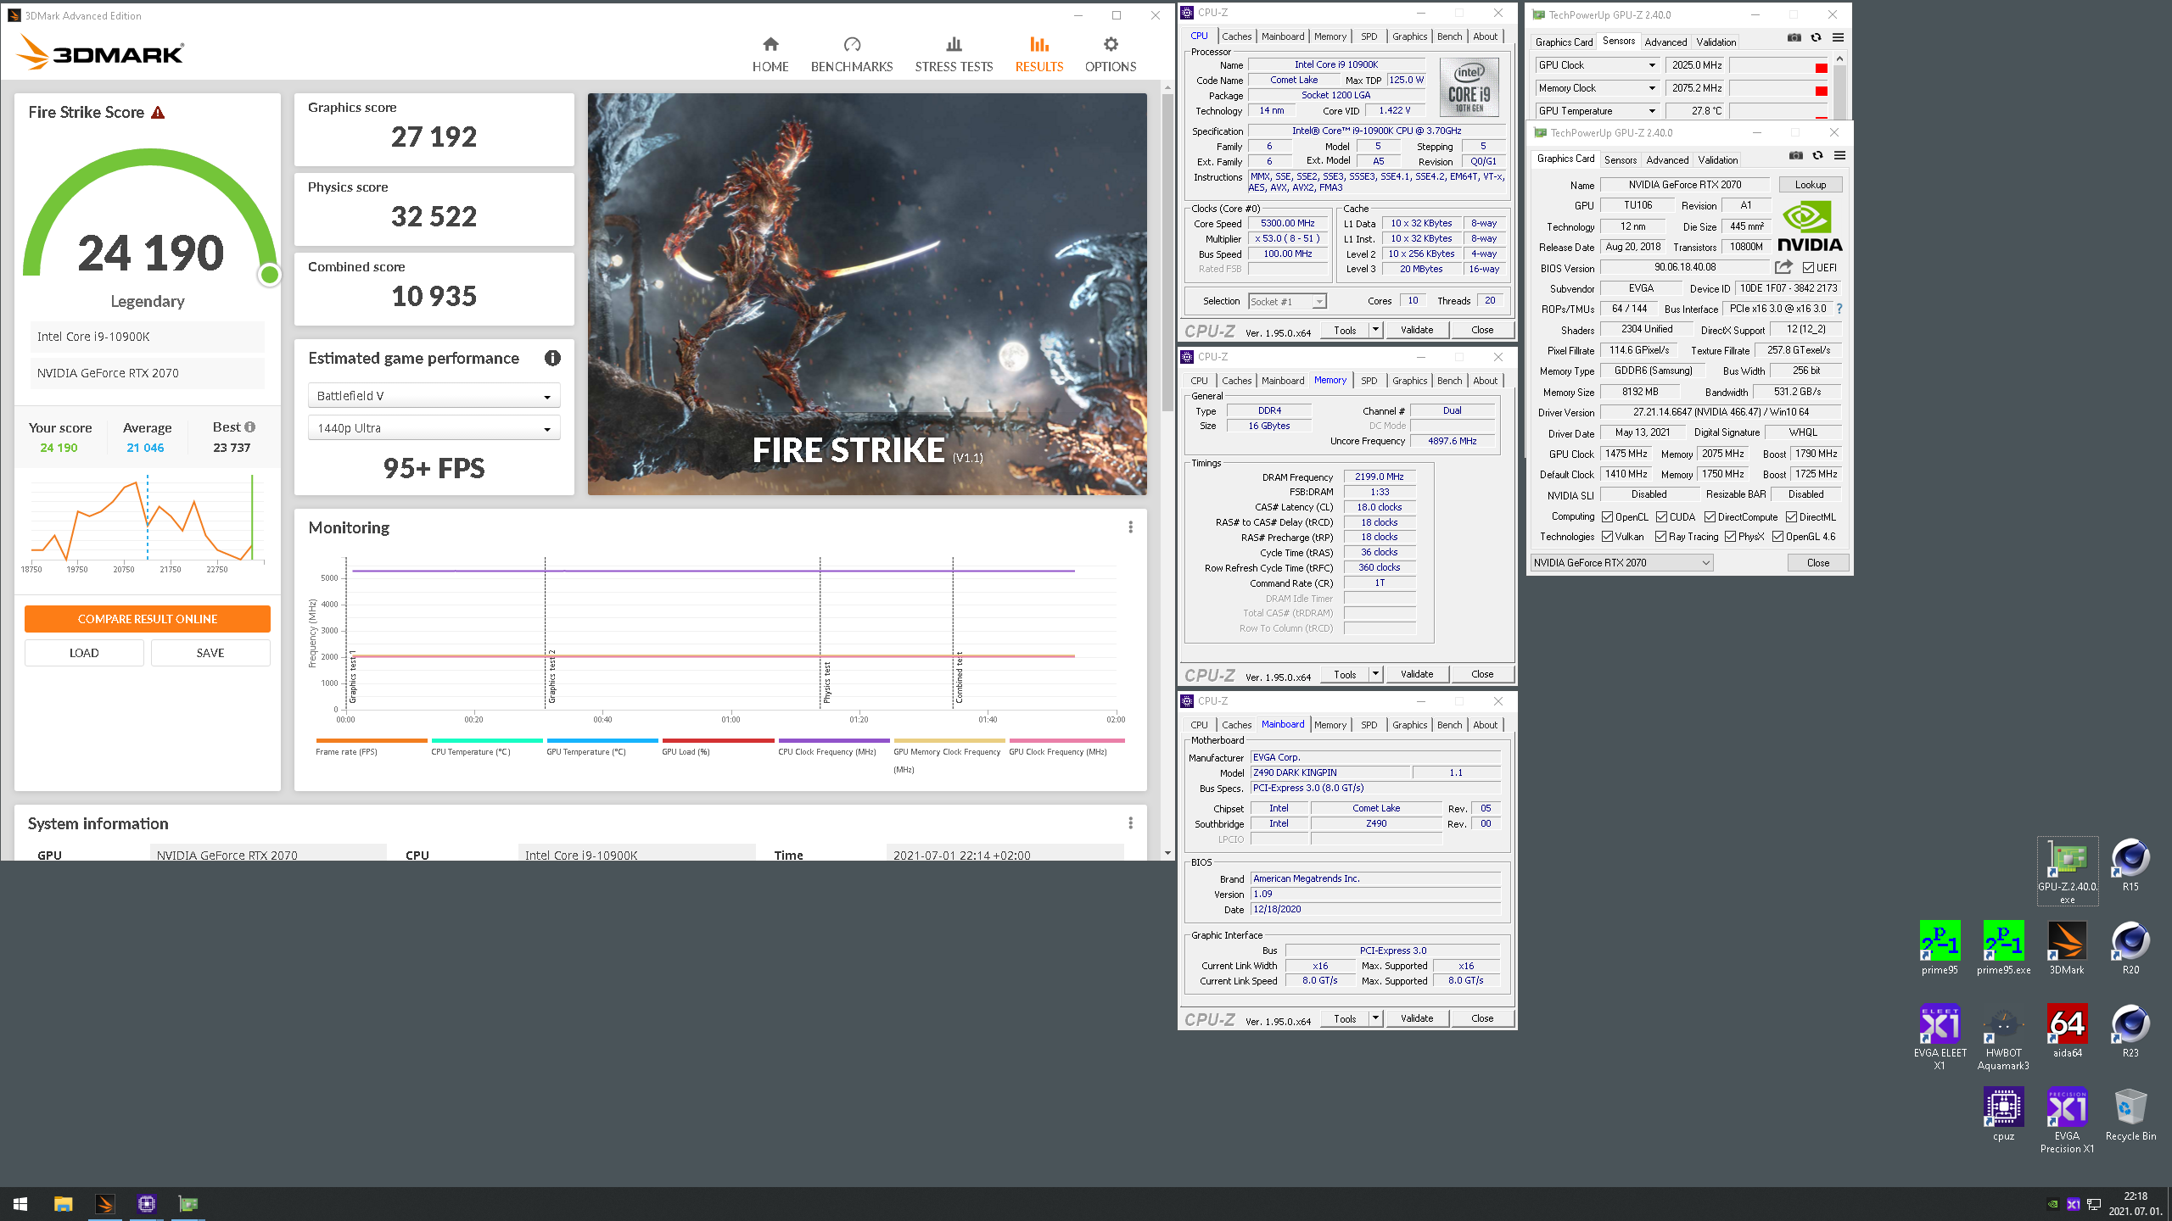Open Stress Tests in 3DMark navigation

[954, 55]
